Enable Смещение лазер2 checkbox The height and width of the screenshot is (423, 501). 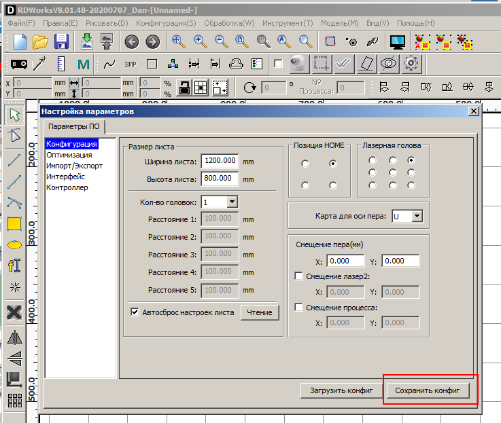pos(298,276)
